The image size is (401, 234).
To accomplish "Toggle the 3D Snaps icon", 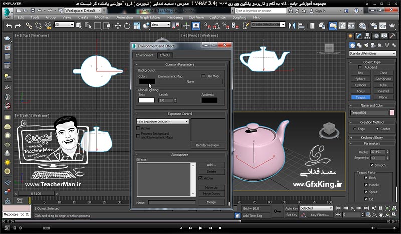I will point(207,26).
